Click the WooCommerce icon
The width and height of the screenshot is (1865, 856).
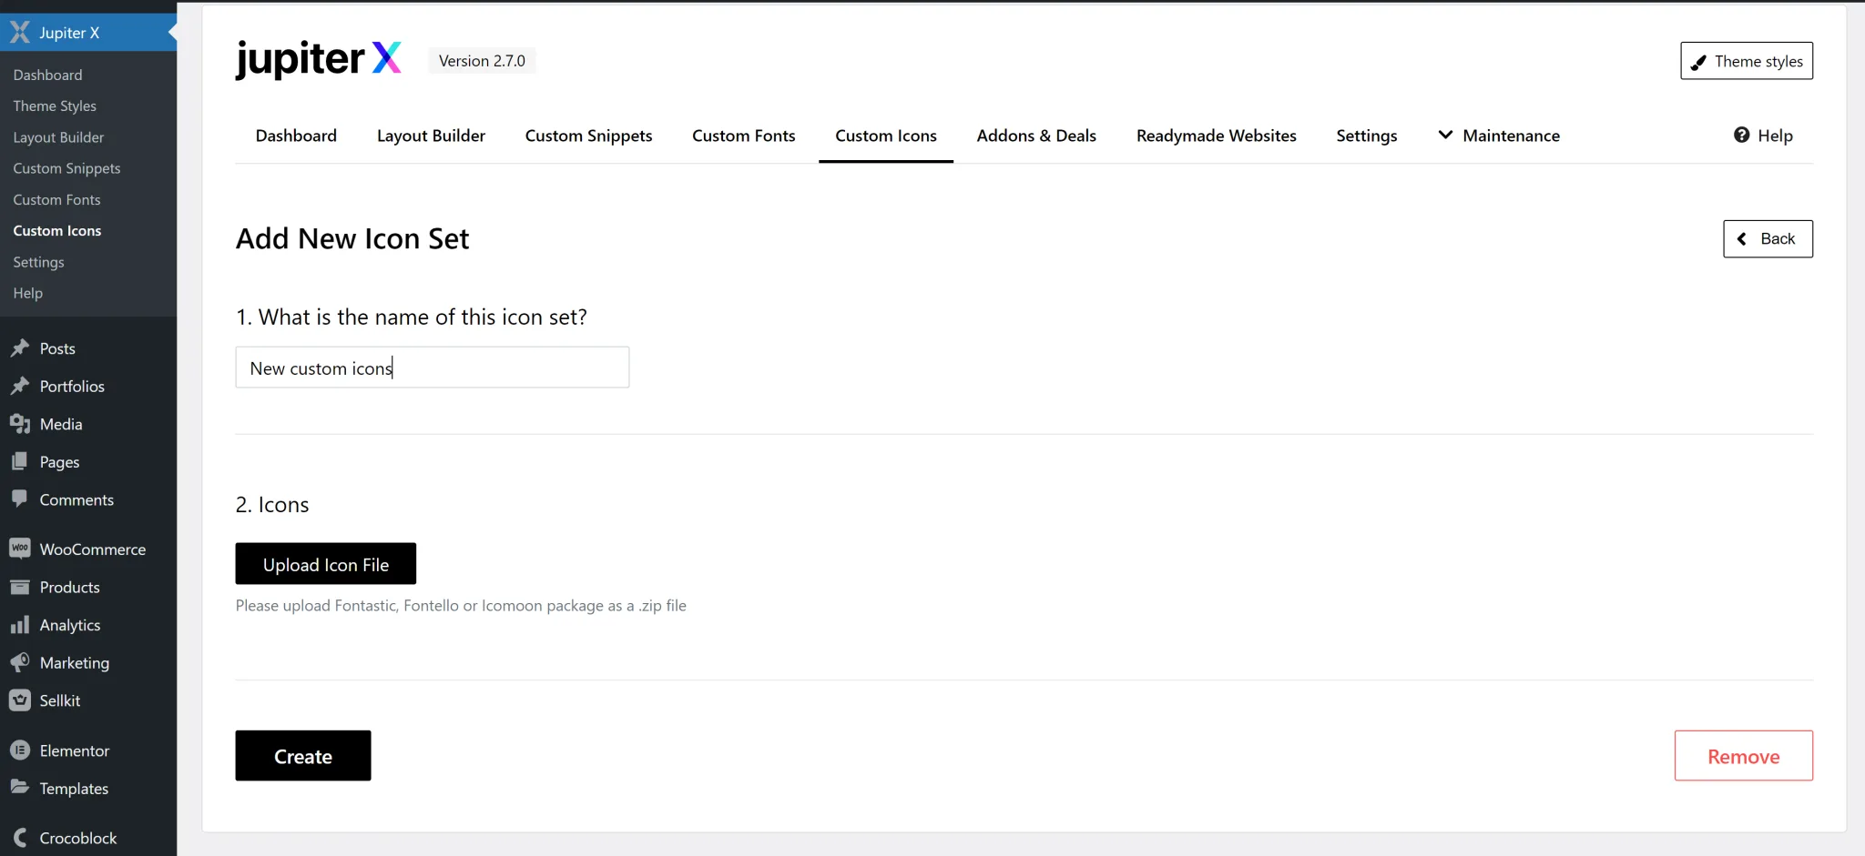(x=19, y=549)
